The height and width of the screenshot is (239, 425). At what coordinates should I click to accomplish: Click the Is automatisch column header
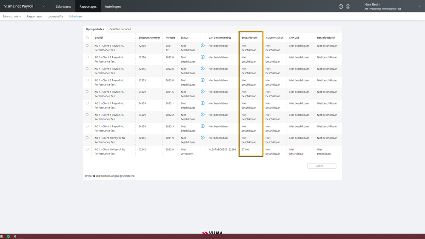point(274,38)
